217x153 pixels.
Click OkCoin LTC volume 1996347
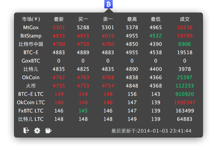[x=185, y=102]
